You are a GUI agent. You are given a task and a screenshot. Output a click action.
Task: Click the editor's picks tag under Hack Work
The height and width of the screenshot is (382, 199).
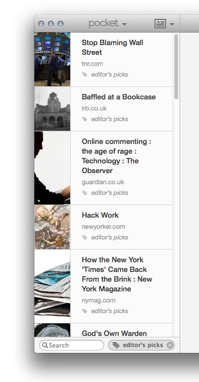pyautogui.click(x=109, y=237)
